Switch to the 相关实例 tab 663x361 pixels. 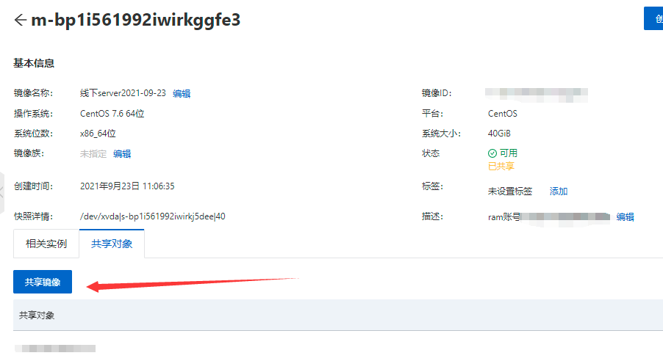(46, 244)
